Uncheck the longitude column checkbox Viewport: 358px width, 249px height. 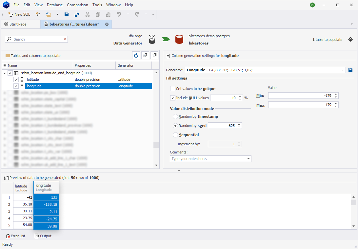coord(16,86)
